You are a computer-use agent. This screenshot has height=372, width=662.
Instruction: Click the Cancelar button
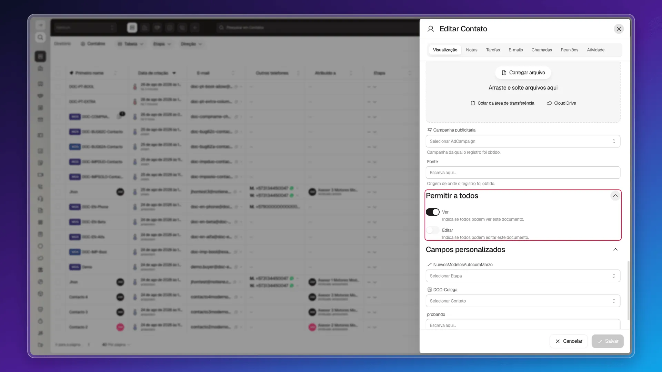point(569,341)
